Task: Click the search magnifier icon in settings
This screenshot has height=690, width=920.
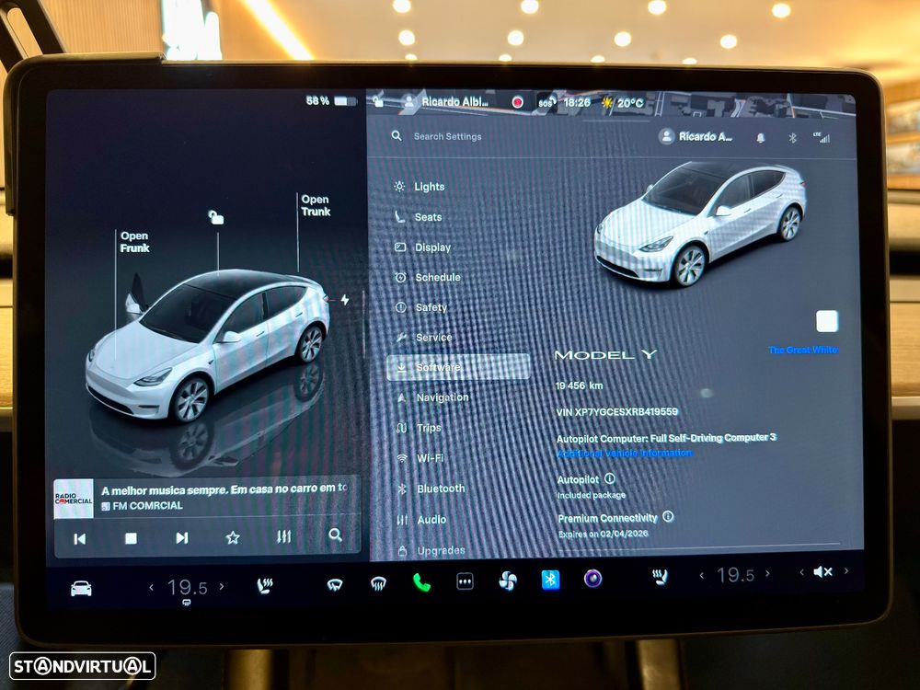Action: coord(397,135)
